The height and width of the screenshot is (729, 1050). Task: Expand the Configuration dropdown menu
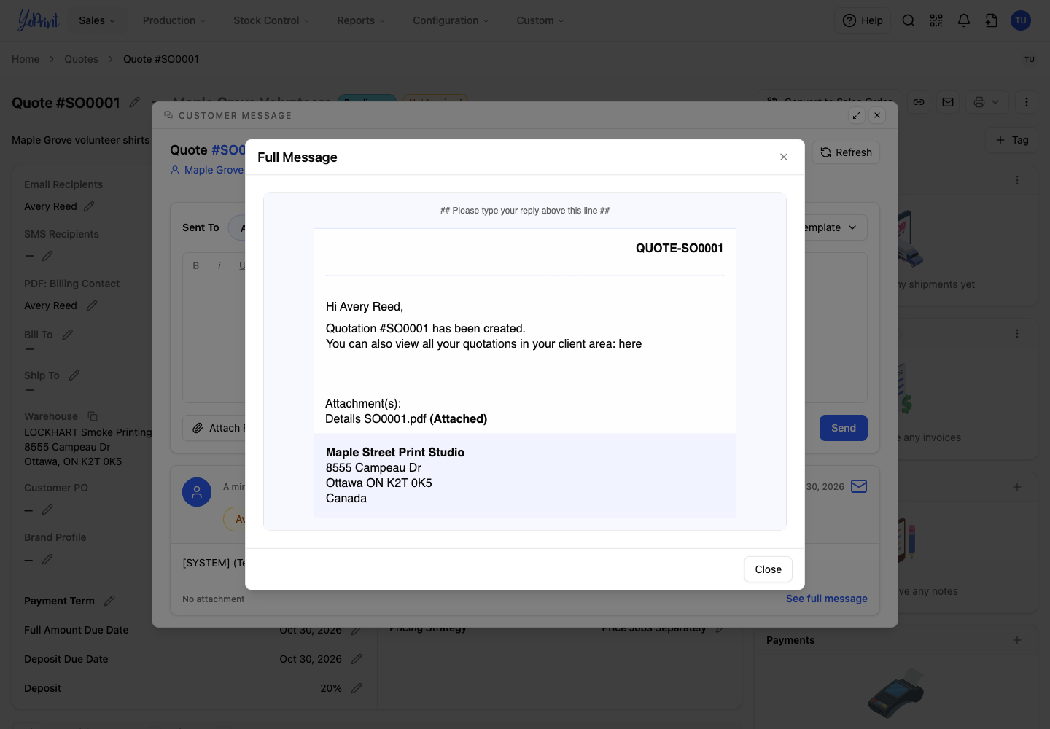point(451,20)
